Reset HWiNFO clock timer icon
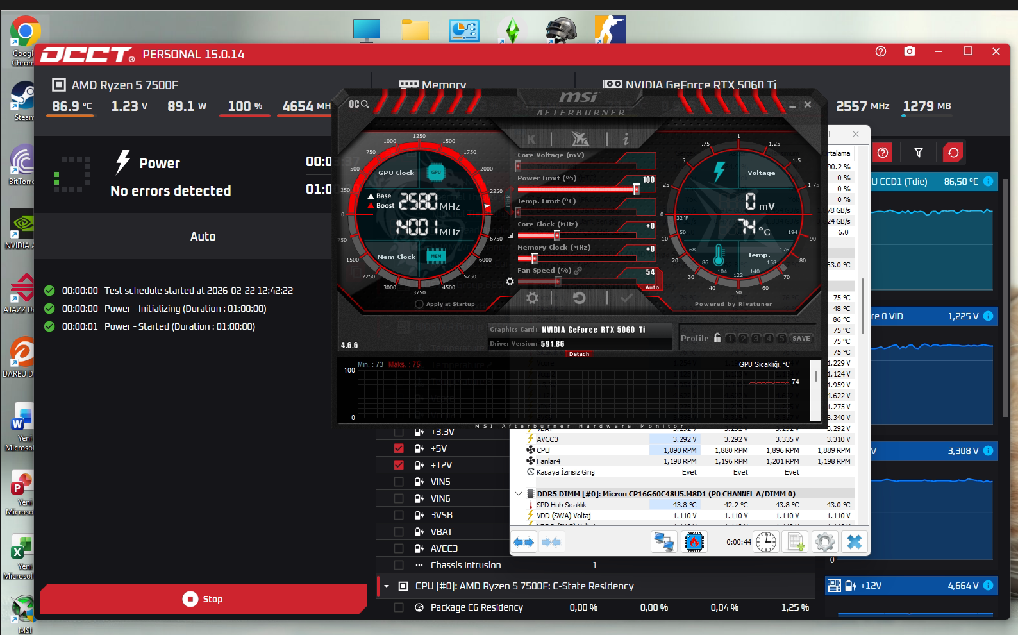This screenshot has height=635, width=1018. click(x=765, y=542)
